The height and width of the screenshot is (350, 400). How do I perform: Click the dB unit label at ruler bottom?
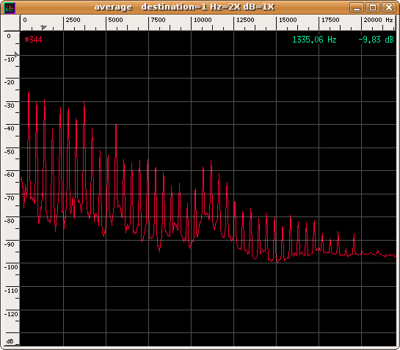point(10,341)
